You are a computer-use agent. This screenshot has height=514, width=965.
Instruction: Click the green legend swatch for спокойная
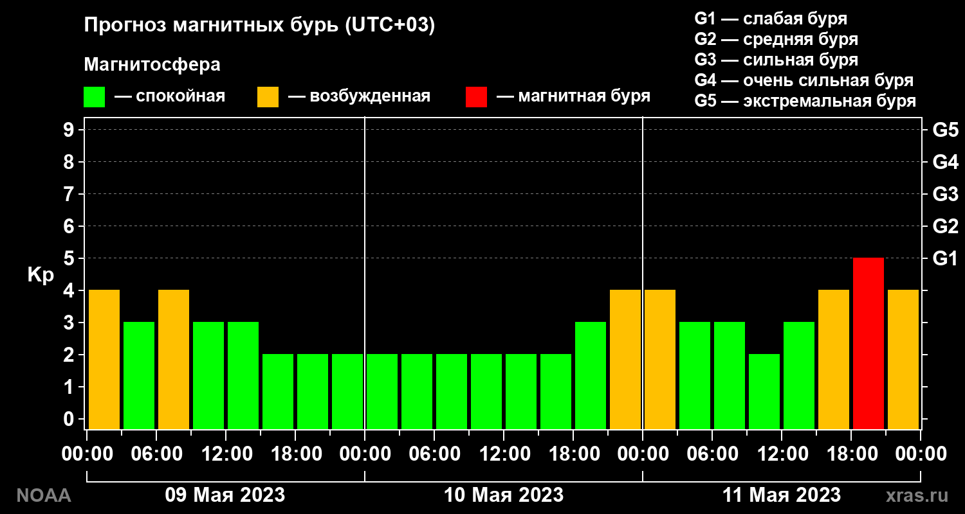point(94,97)
